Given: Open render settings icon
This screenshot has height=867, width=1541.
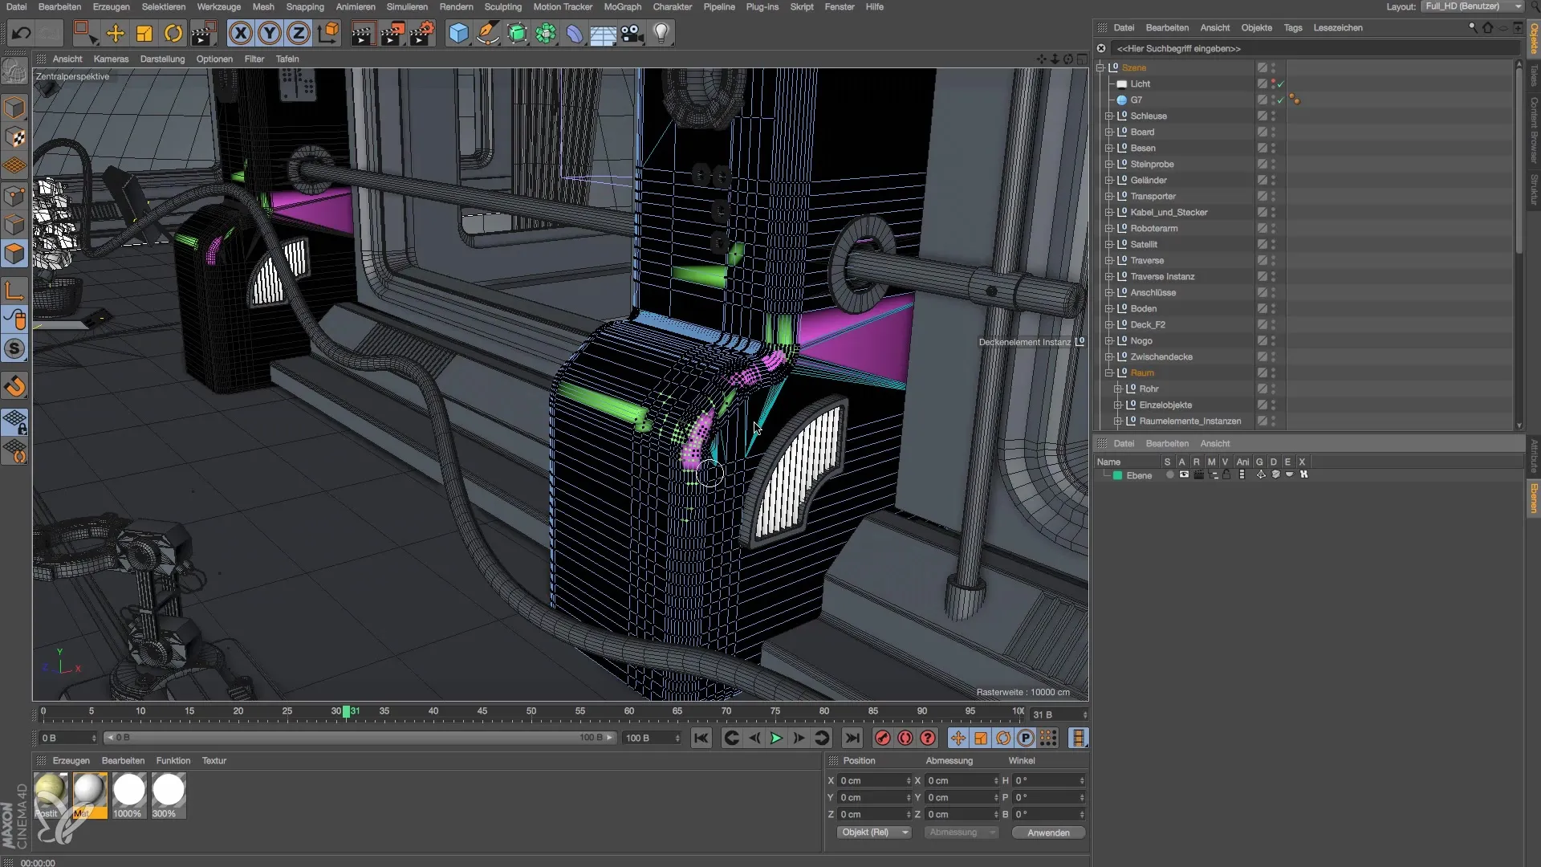Looking at the screenshot, I should (421, 33).
